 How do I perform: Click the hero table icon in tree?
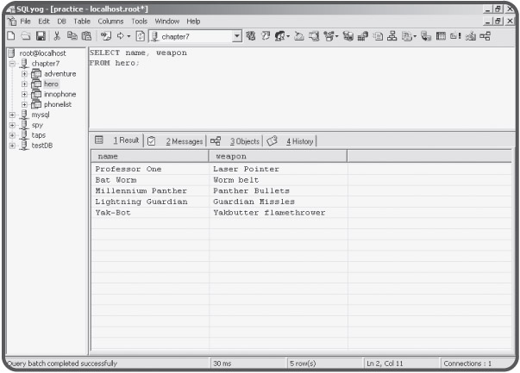click(36, 84)
